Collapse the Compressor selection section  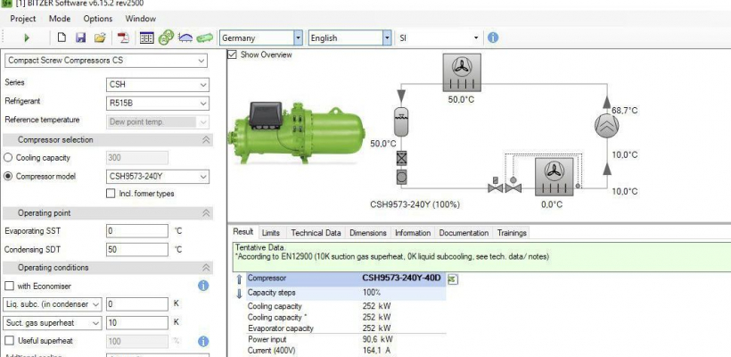point(206,140)
